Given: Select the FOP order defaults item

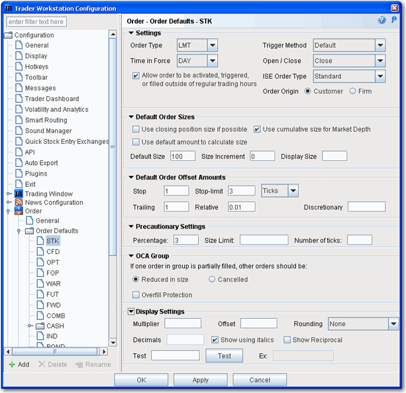Looking at the screenshot, I should pyautogui.click(x=53, y=273).
